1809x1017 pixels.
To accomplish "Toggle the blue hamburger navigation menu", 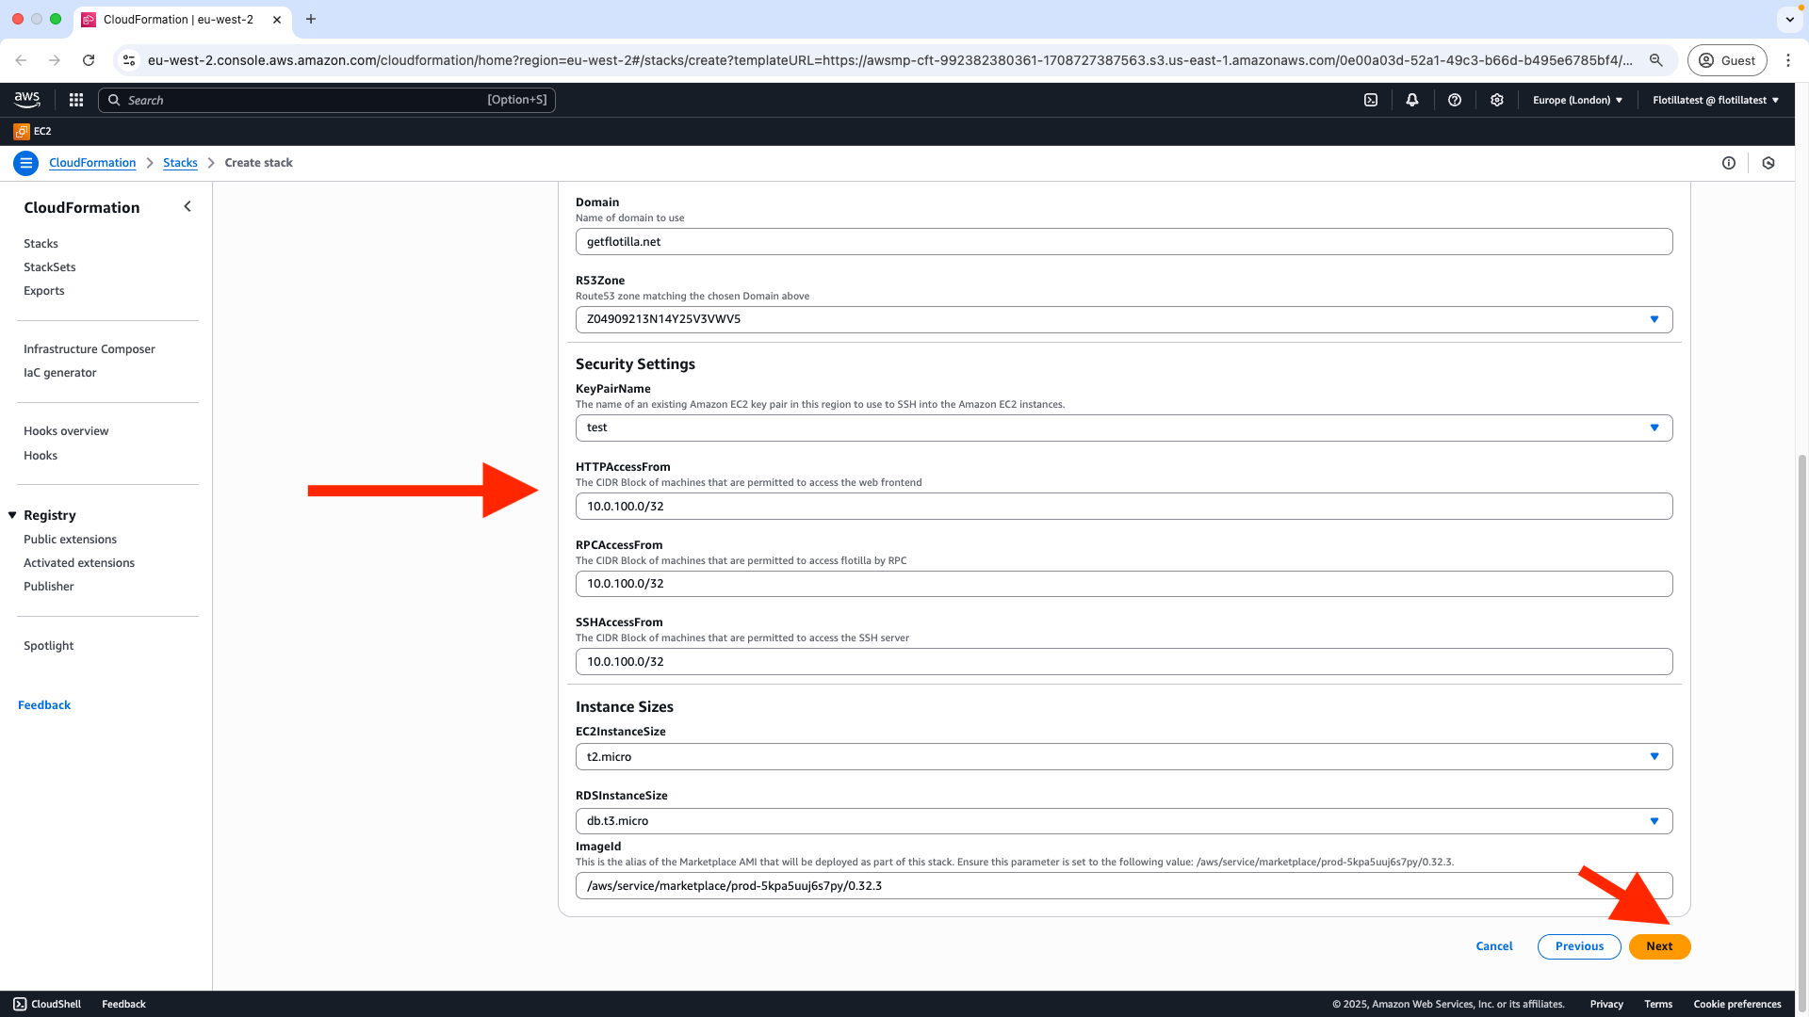I will point(26,163).
